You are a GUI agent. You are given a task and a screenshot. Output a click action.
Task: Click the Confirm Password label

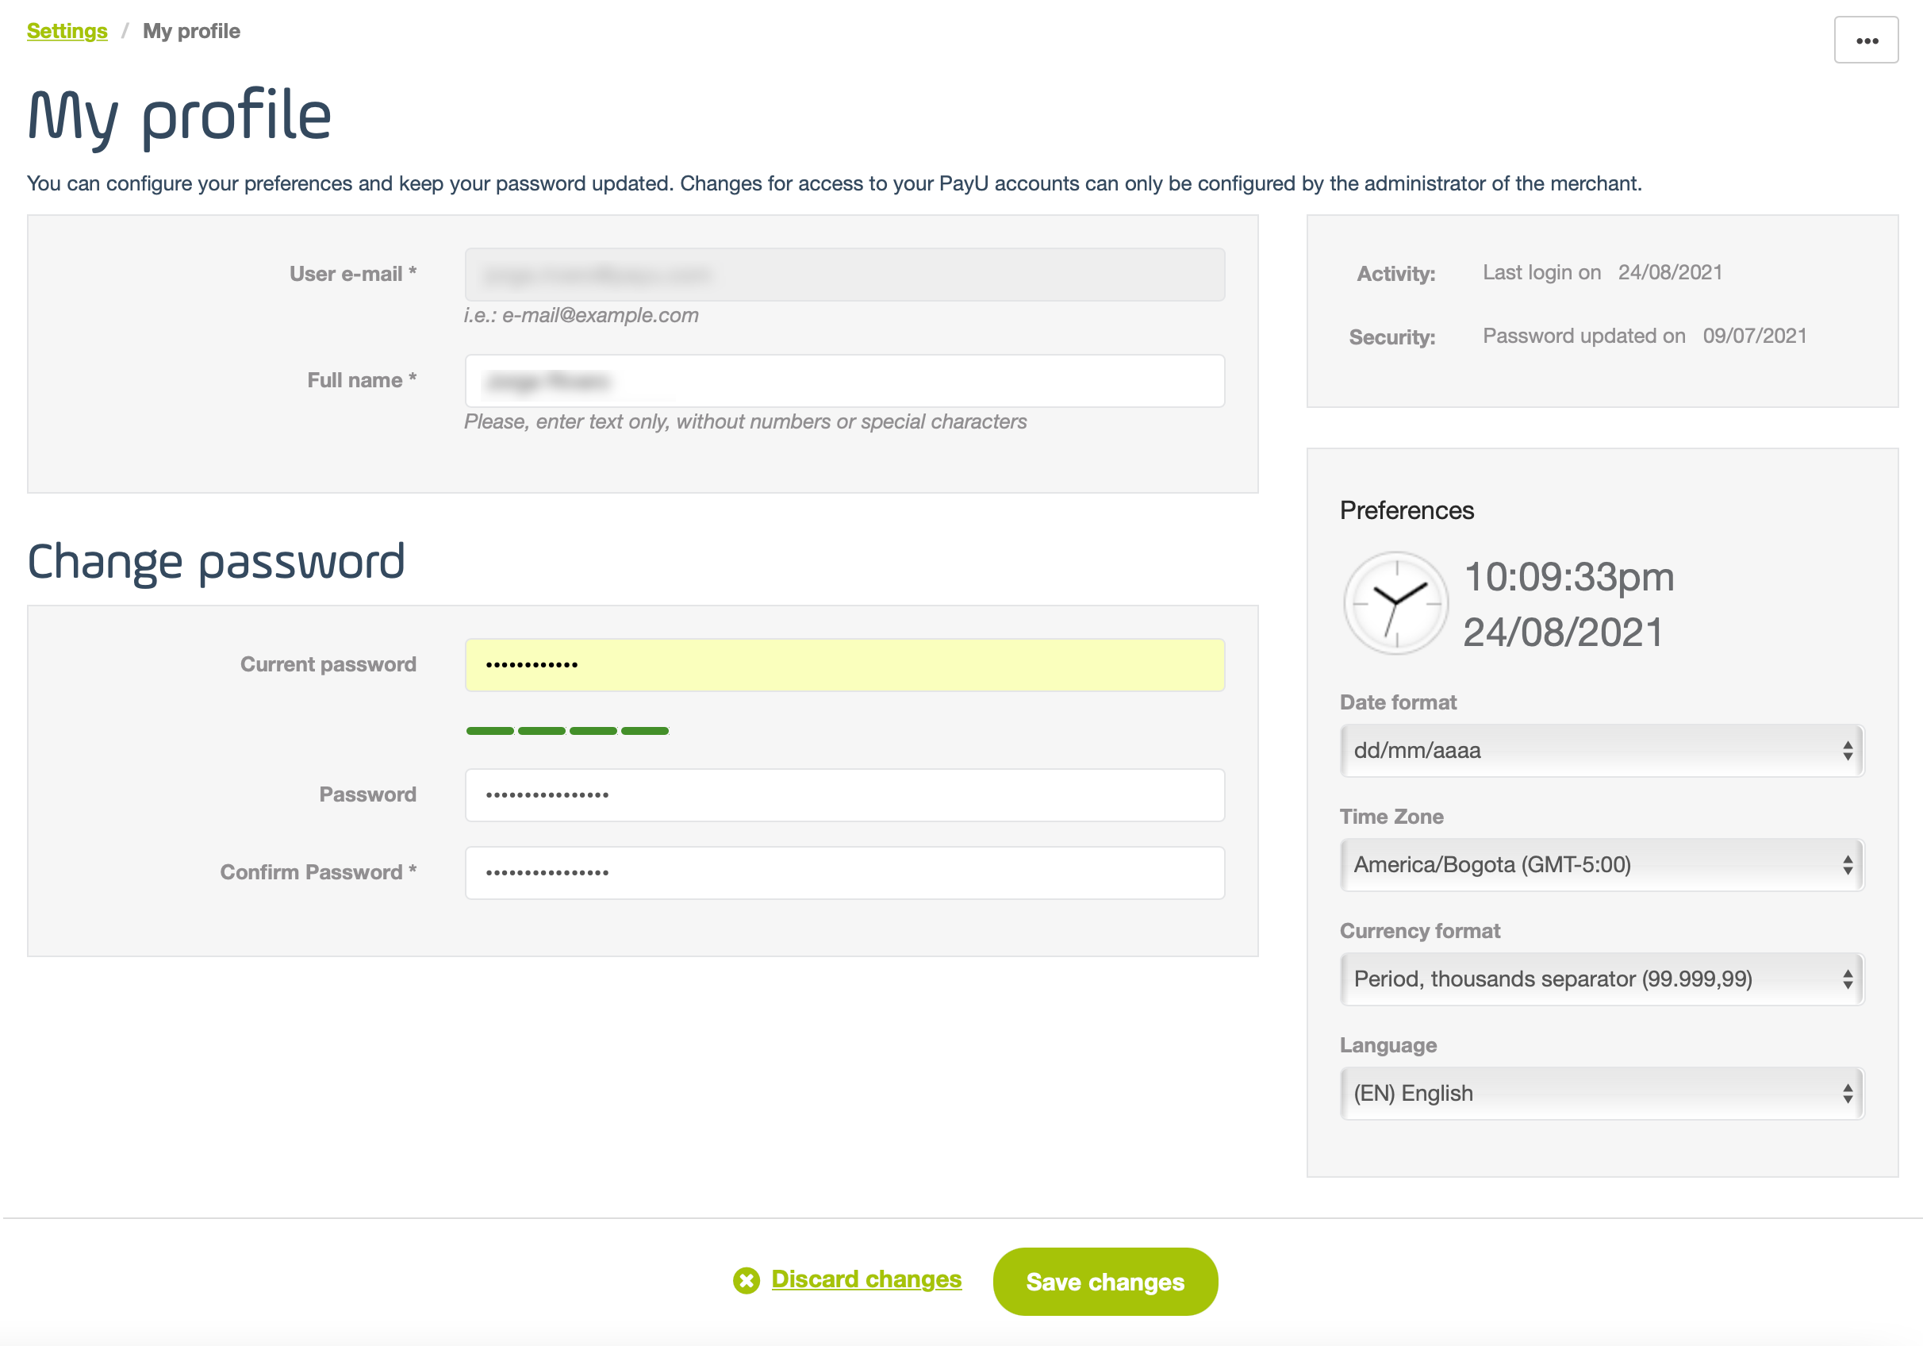pyautogui.click(x=318, y=872)
